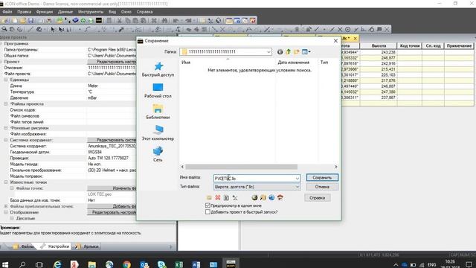Click the document list icon below file type
Screen dimensions: 476x268
point(226,198)
